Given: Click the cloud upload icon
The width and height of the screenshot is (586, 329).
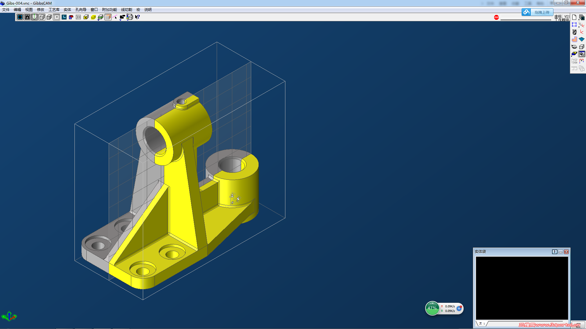Looking at the screenshot, I should click(526, 12).
